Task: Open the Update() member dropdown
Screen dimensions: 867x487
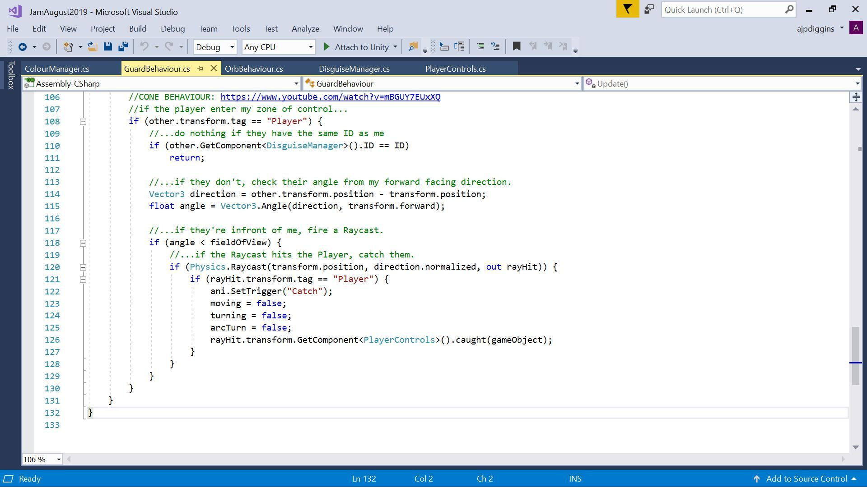Action: 722,83
